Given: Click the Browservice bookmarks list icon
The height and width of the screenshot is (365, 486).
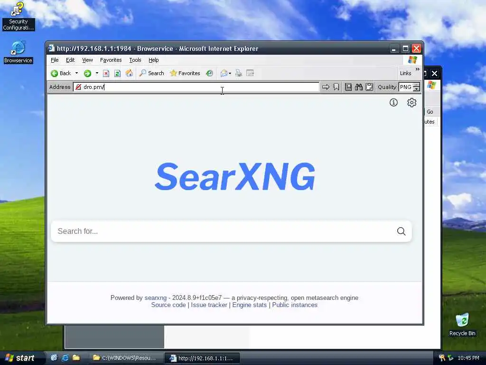Looking at the screenshot, I should (348, 87).
